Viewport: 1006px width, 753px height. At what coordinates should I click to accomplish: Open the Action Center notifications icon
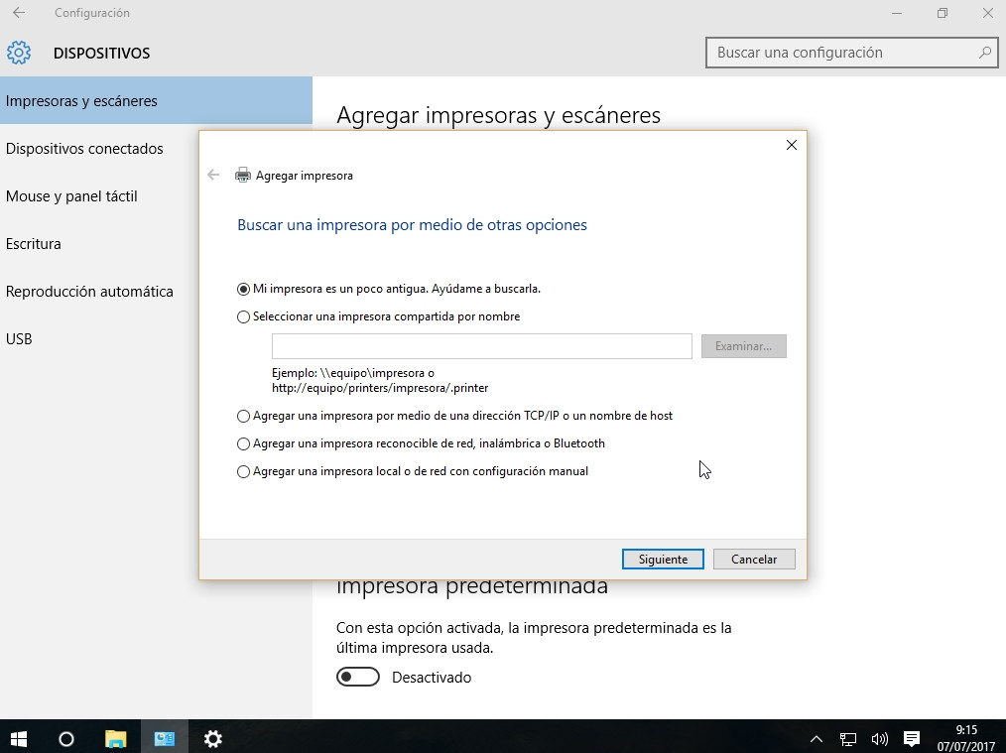912,738
